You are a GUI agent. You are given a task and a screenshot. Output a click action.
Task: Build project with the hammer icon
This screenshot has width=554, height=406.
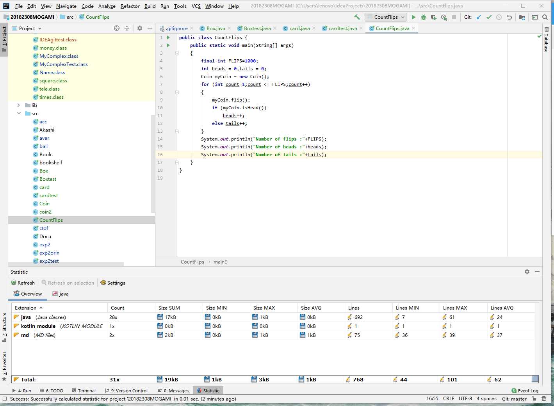pyautogui.click(x=357, y=17)
